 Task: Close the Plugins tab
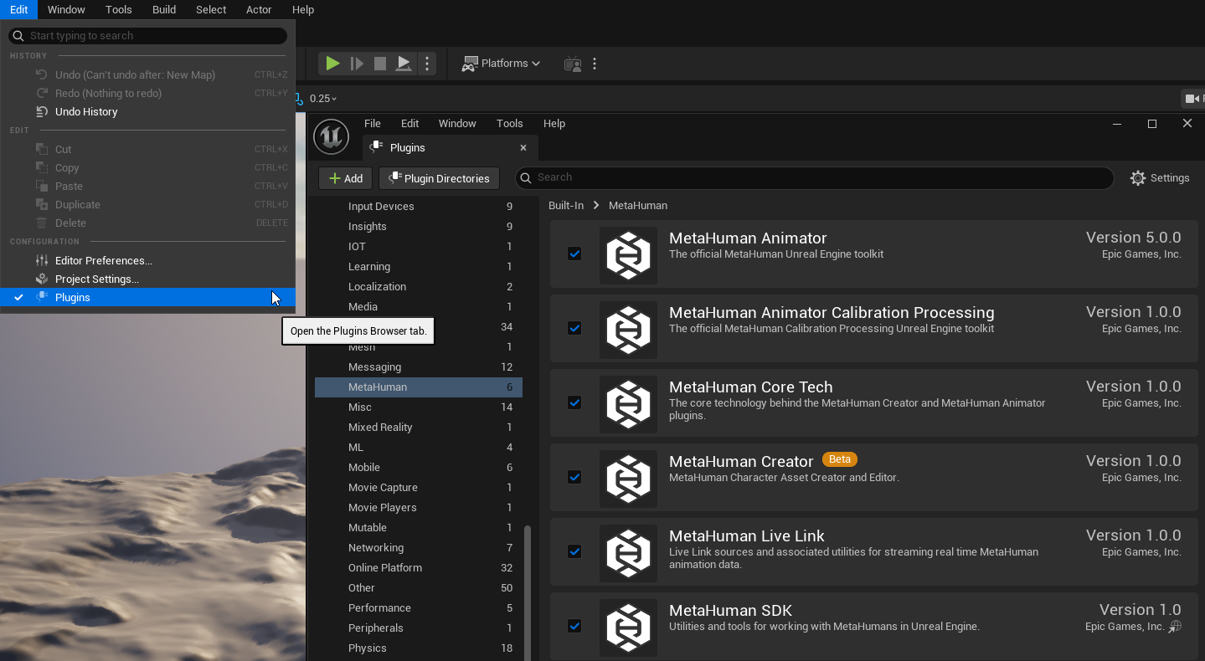coord(523,148)
